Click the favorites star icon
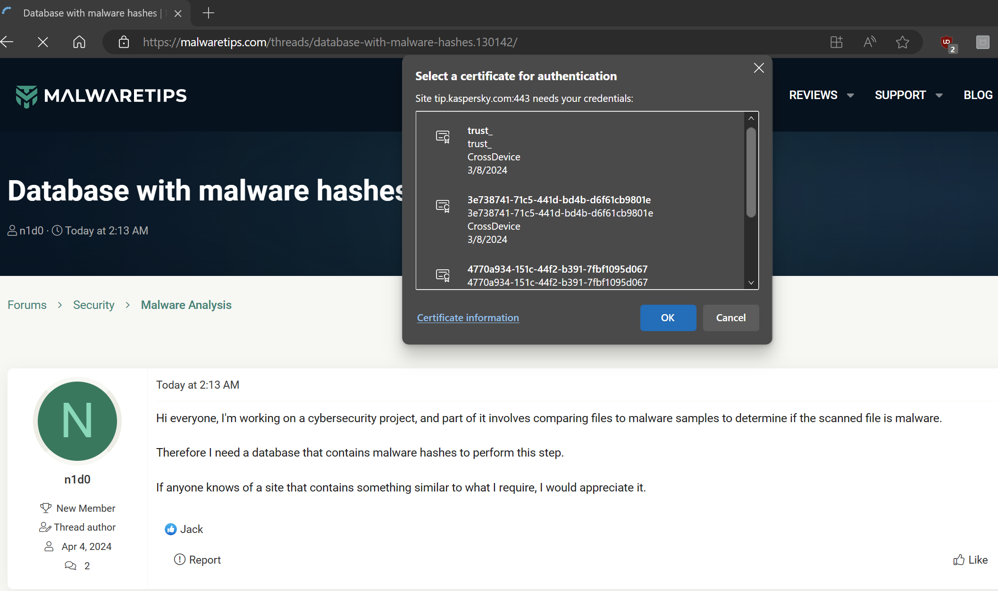The width and height of the screenshot is (998, 591). point(902,42)
